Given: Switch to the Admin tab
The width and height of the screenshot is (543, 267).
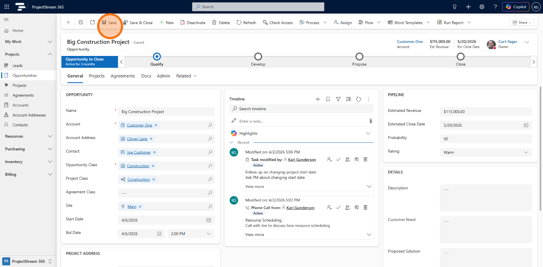Looking at the screenshot, I should pos(163,76).
